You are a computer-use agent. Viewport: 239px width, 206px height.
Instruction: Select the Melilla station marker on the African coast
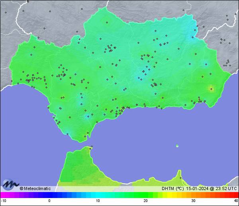[180, 178]
